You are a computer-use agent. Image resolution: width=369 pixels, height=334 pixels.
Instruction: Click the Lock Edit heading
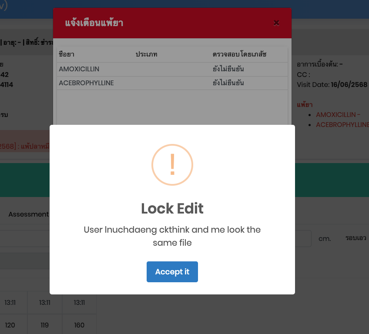(172, 208)
